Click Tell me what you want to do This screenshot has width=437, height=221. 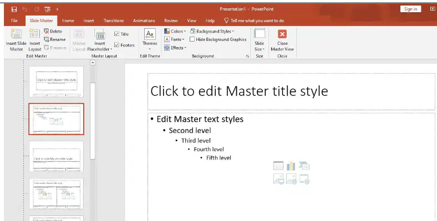254,20
